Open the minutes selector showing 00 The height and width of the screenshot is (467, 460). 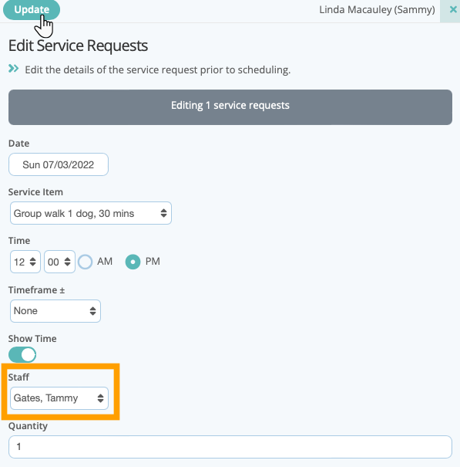pyautogui.click(x=59, y=262)
